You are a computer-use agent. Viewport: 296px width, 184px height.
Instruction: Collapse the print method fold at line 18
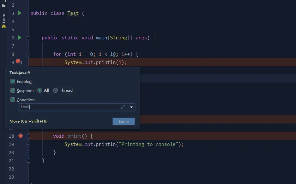click(28, 136)
